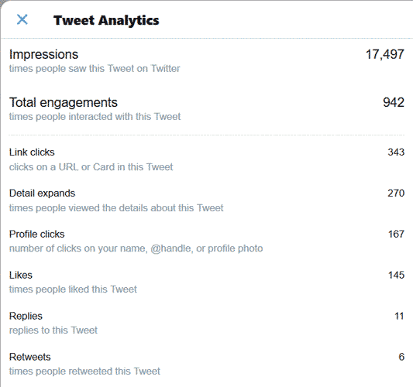Click the 17,497 impressions count
Screen dimensions: 413x387
[x=385, y=54]
